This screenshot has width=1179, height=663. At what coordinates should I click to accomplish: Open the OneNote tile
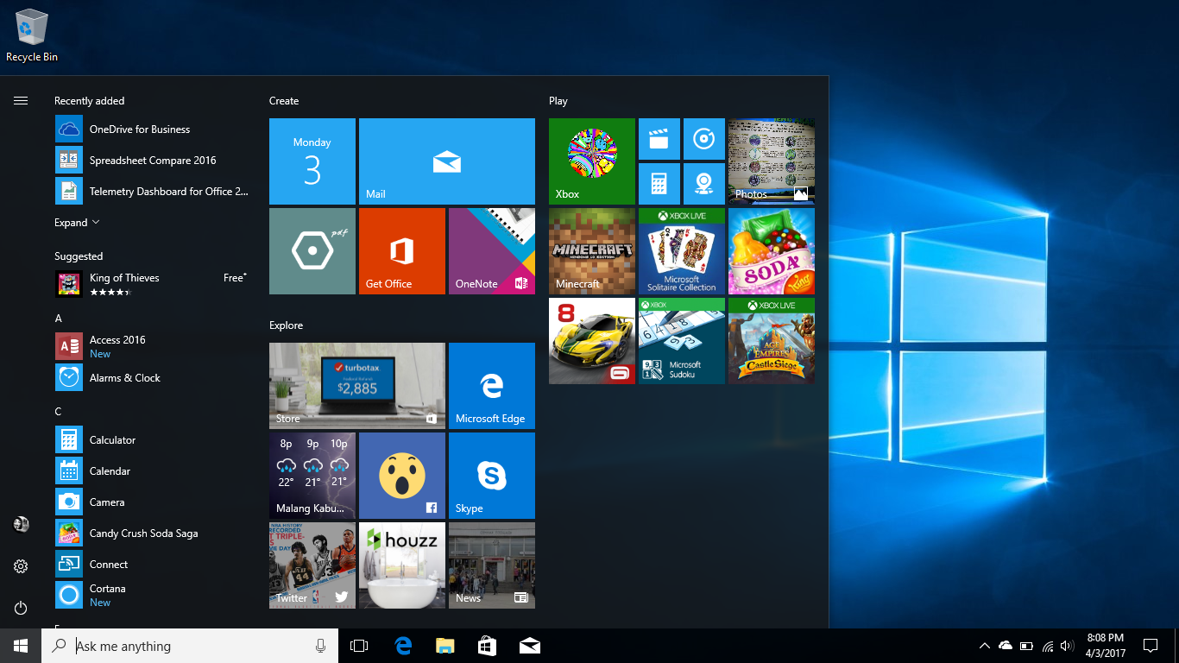492,251
